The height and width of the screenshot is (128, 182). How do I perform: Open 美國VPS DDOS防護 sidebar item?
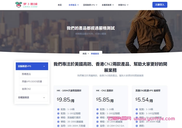(x=32, y=82)
